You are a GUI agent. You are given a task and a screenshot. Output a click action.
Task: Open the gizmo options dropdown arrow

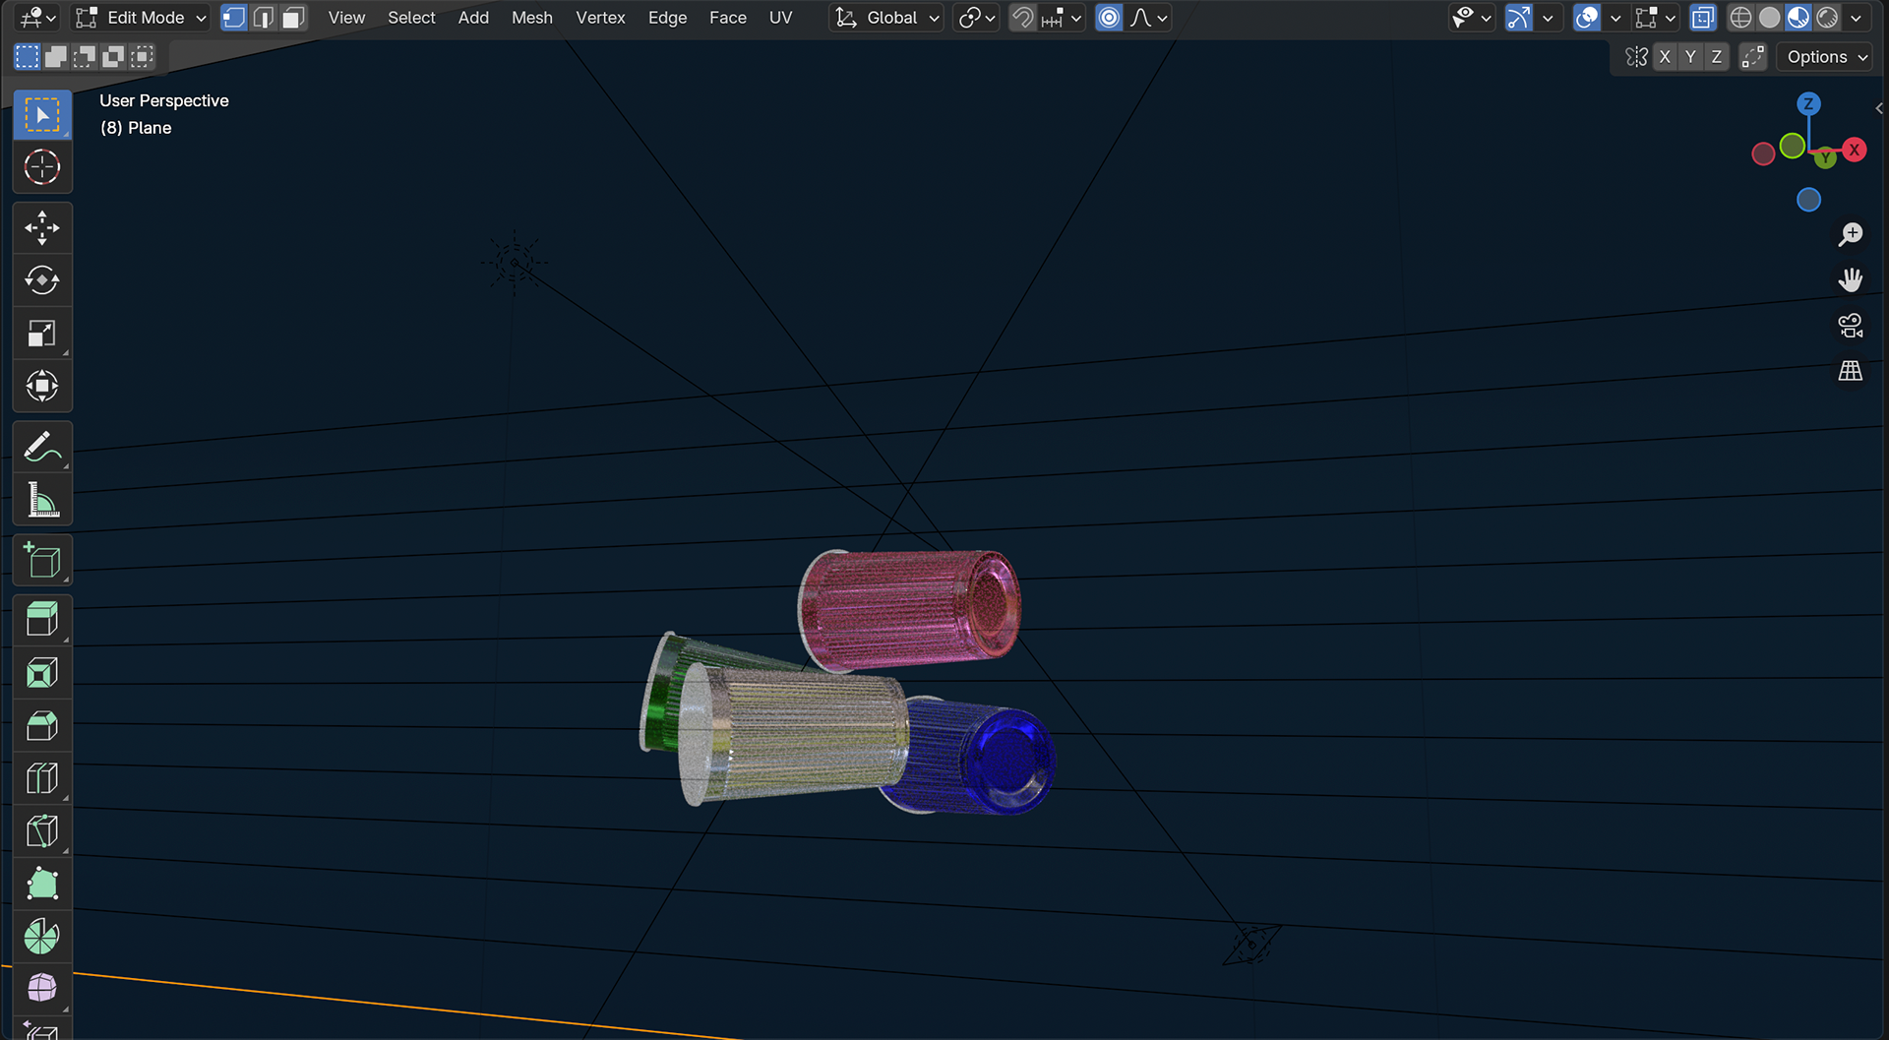point(1548,18)
